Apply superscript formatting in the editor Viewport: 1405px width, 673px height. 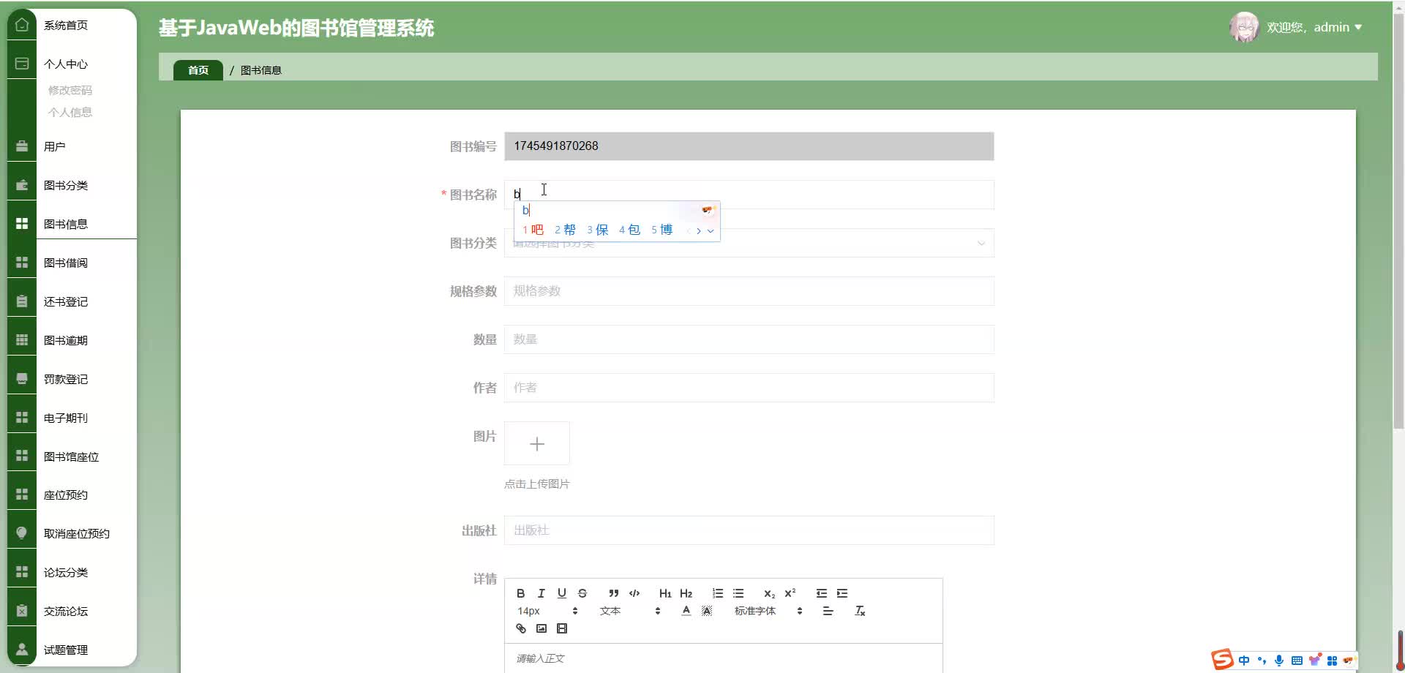pos(790,593)
